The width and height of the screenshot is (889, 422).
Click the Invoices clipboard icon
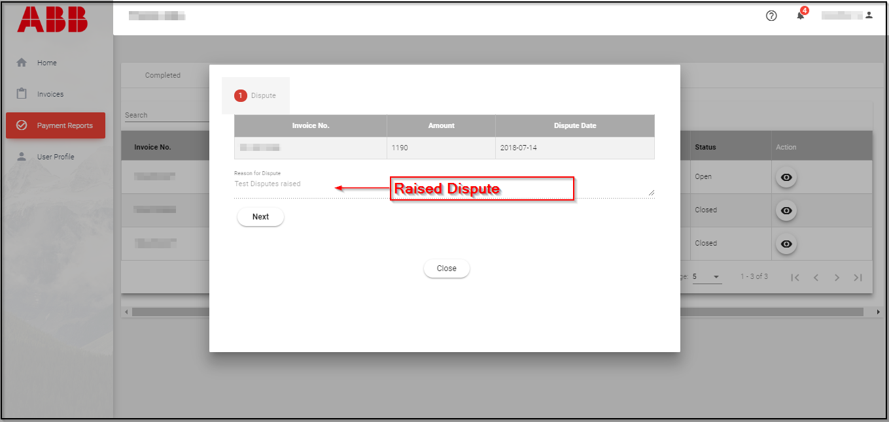(22, 94)
